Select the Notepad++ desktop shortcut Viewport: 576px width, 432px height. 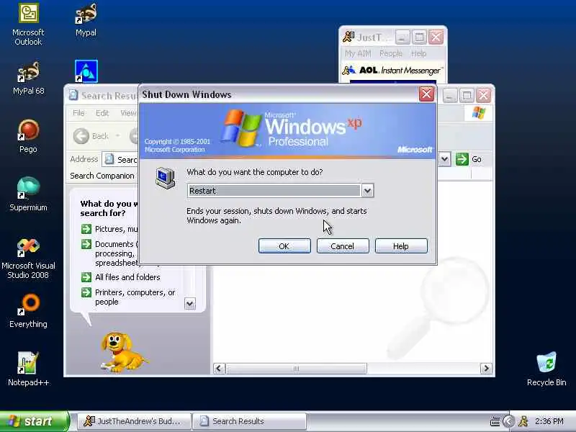coord(28,369)
